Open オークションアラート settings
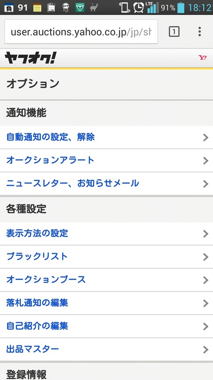Viewport: 213px width, 380px height. [106, 161]
